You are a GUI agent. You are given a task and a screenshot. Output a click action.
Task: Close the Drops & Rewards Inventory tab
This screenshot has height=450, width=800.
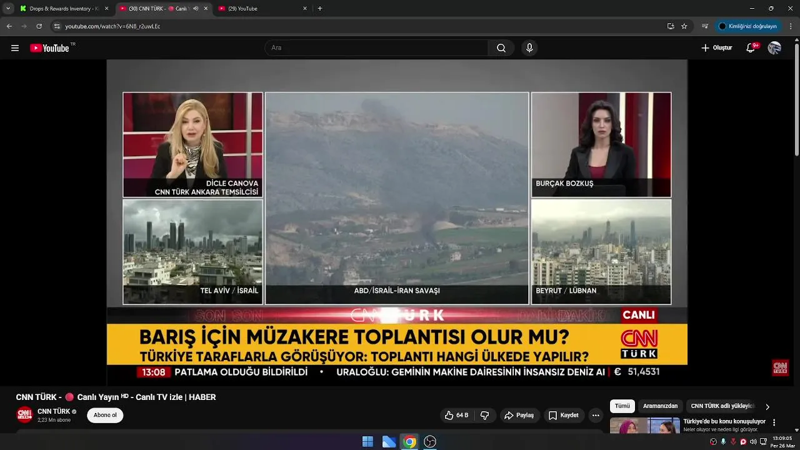(107, 9)
